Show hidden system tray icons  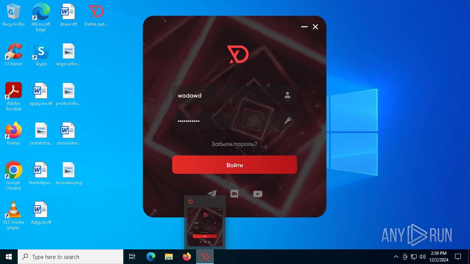point(396,257)
